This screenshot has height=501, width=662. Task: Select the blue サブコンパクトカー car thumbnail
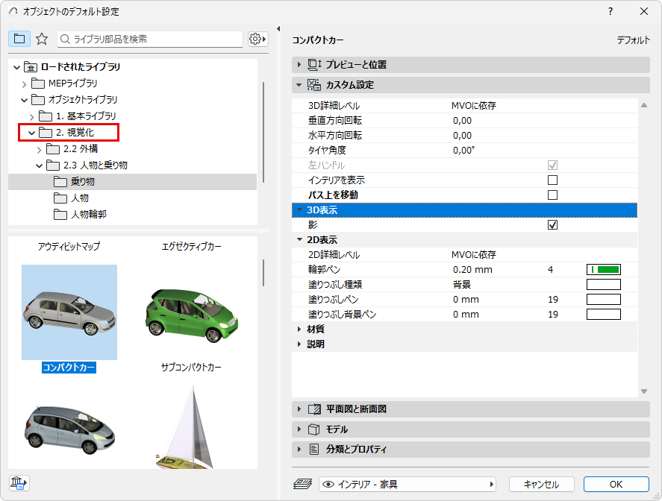(x=69, y=429)
